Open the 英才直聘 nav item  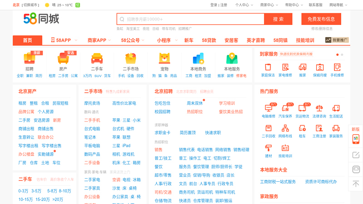pyautogui.click(x=255, y=40)
